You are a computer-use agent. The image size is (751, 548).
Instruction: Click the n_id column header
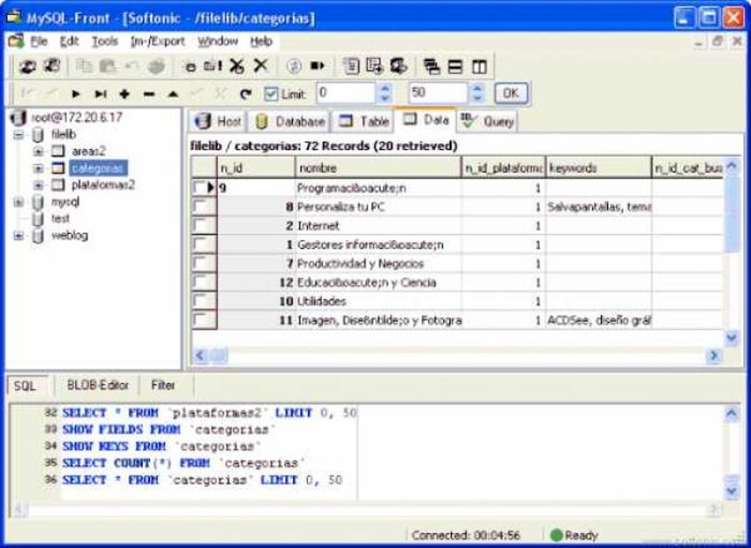click(x=255, y=168)
